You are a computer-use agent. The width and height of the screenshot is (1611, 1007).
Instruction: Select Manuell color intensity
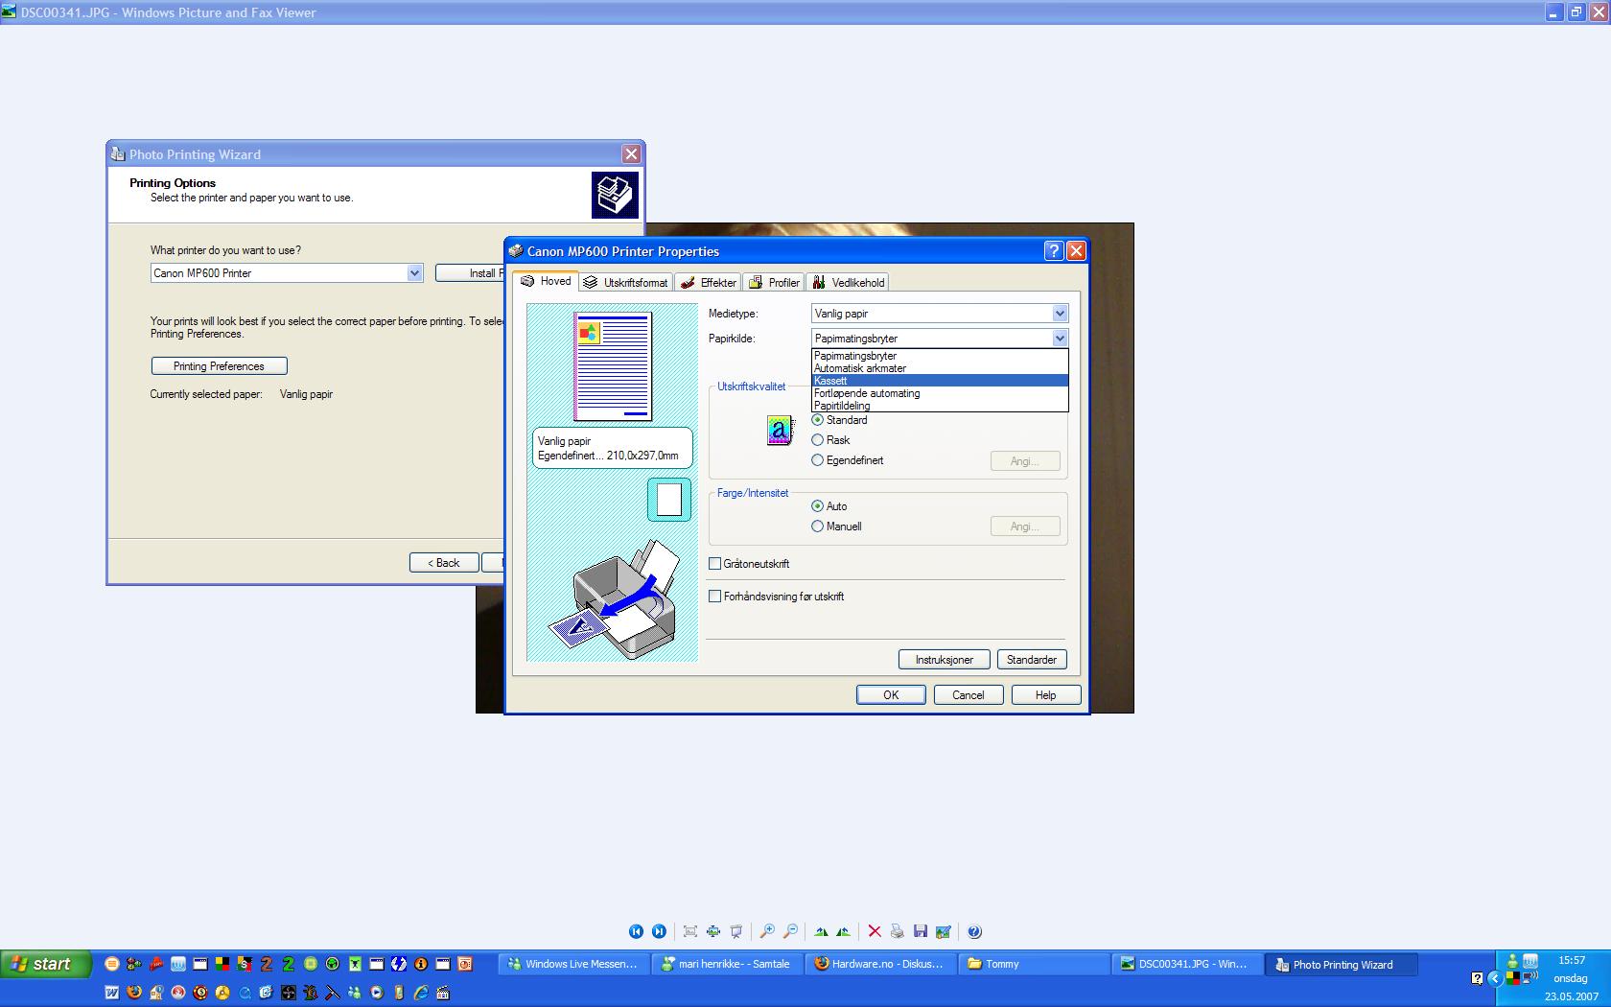836,527
